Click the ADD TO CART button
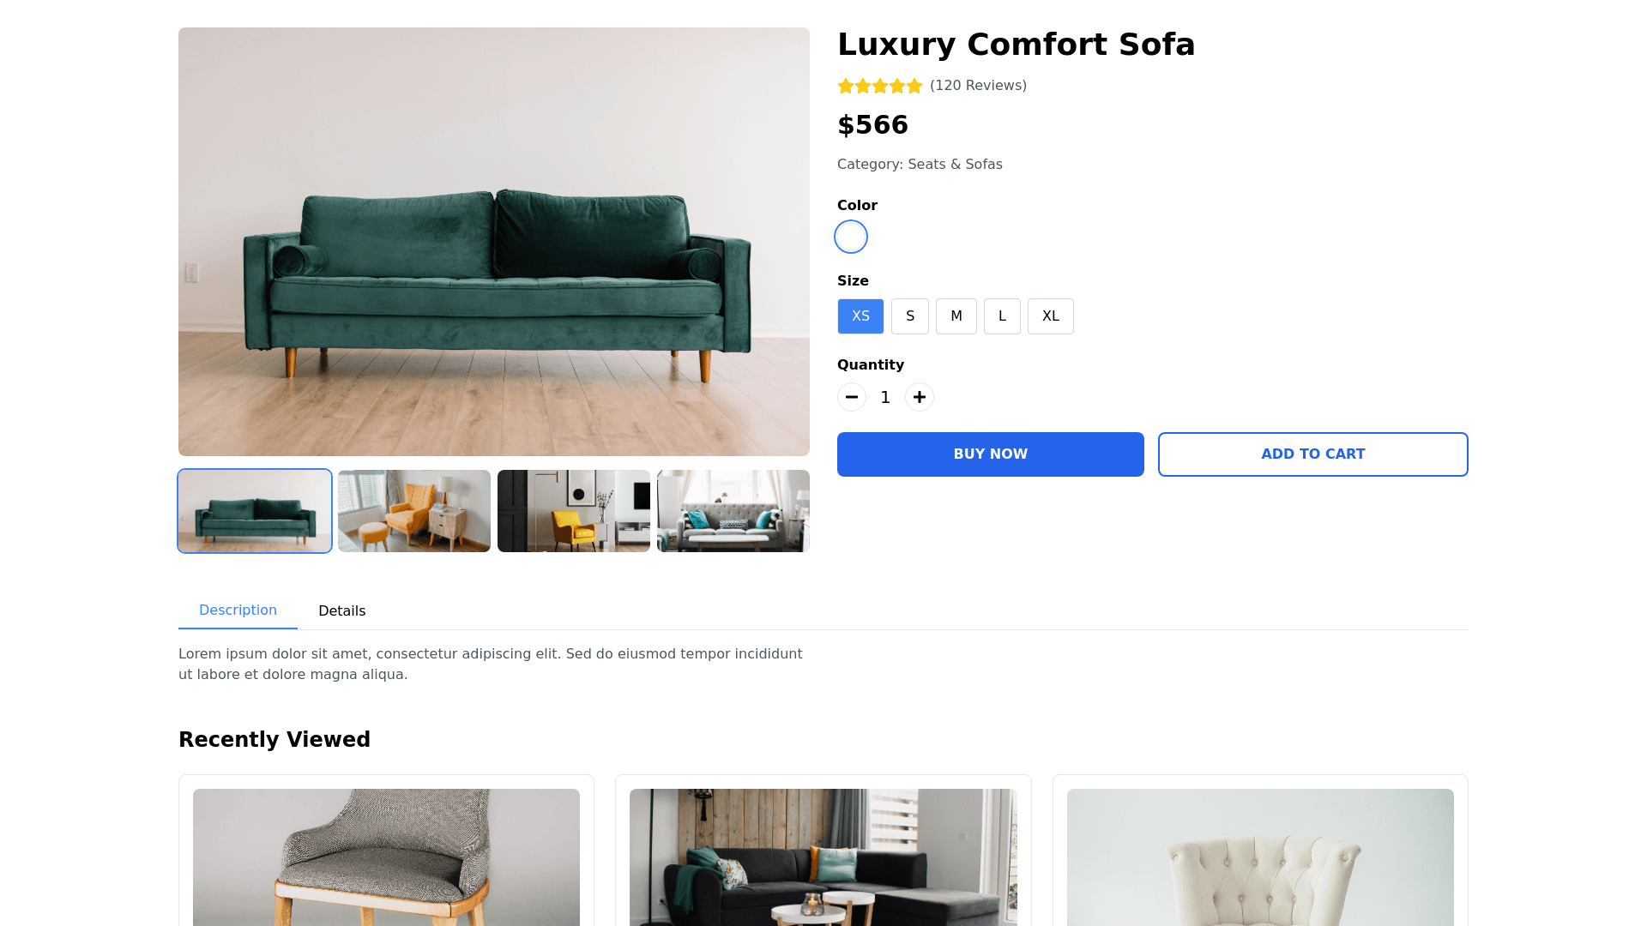 (x=1313, y=454)
